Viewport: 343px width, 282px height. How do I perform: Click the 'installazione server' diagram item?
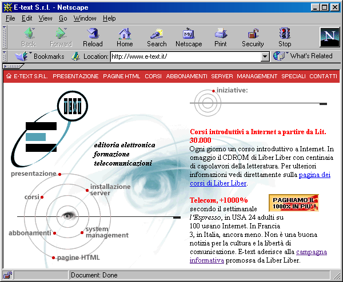(x=110, y=190)
